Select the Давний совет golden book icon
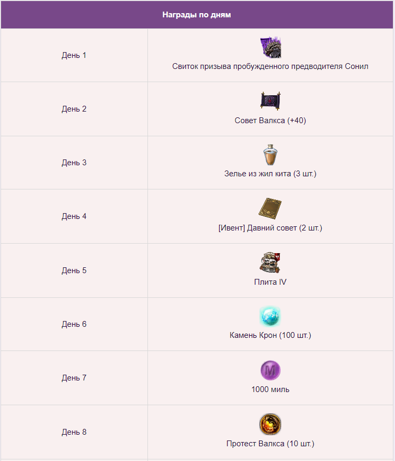 tap(270, 209)
